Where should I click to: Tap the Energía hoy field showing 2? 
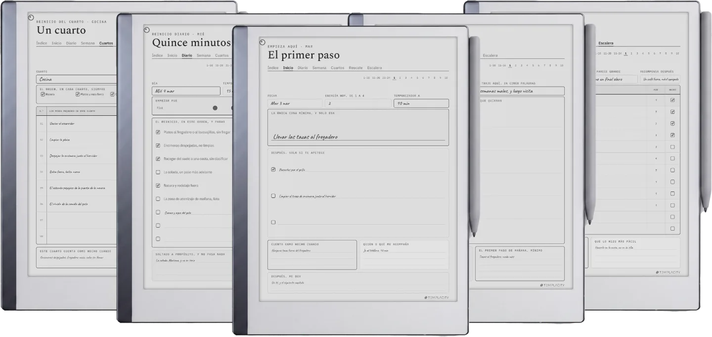tap(358, 103)
